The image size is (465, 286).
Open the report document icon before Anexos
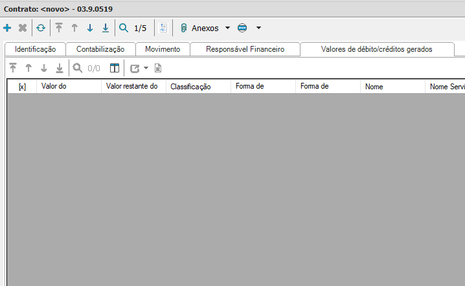pos(163,28)
